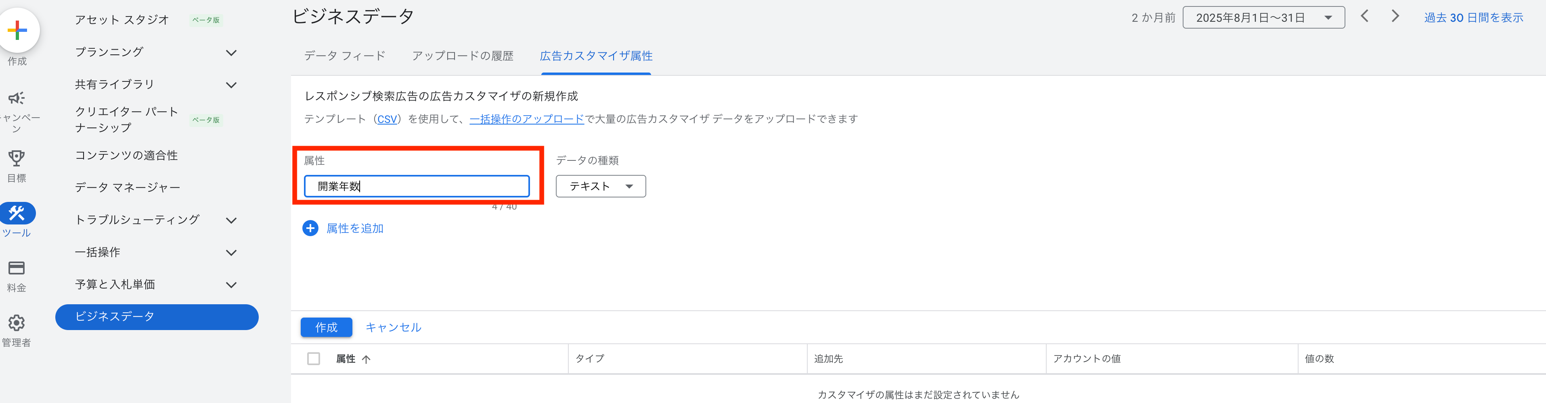Open the データの種類 テキスト dropdown
The image size is (1546, 403).
click(601, 186)
